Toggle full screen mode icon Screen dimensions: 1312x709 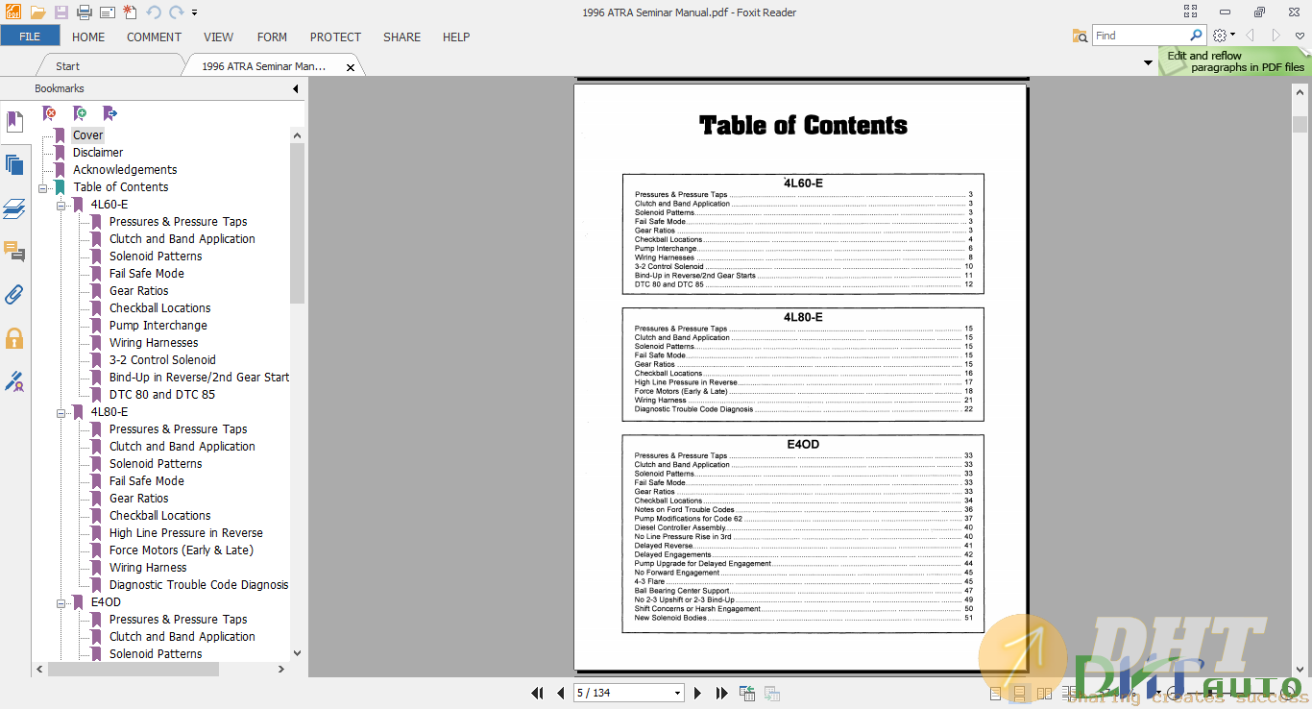pos(1191,12)
